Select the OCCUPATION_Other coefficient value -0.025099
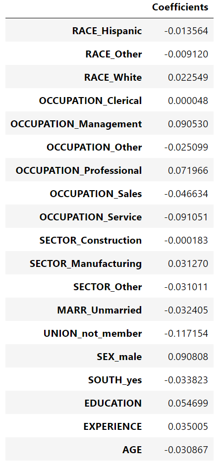This screenshot has height=468, width=220. tap(186, 147)
